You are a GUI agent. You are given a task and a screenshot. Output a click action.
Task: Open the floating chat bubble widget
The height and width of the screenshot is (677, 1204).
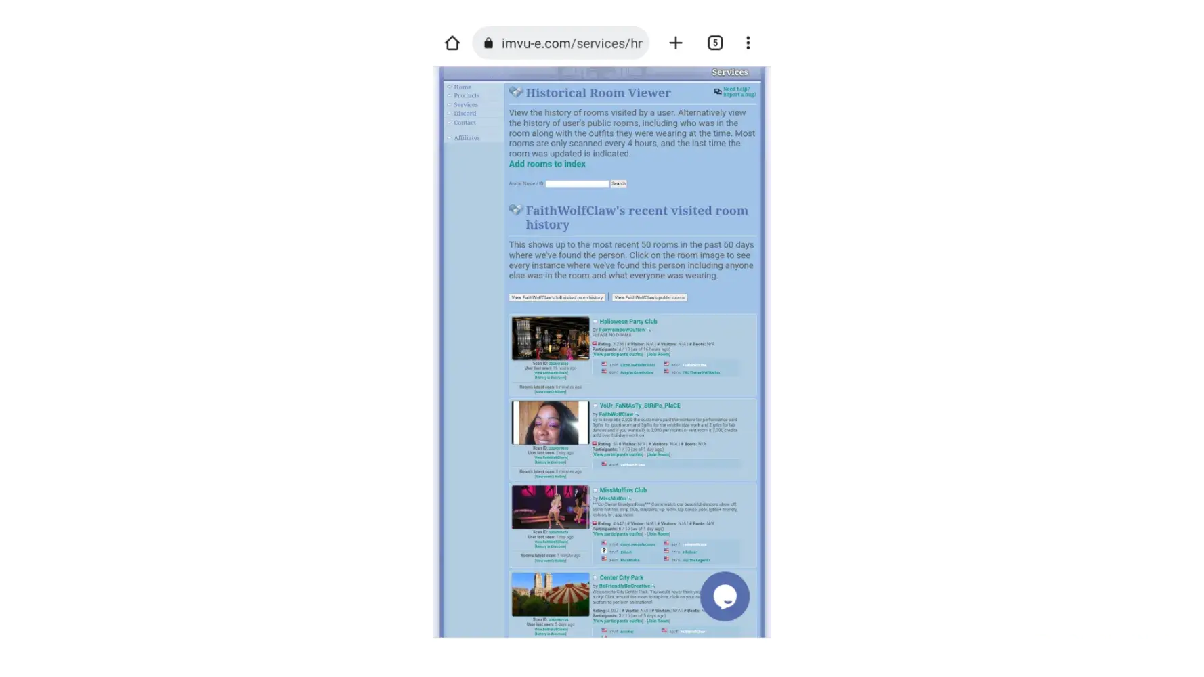725,596
